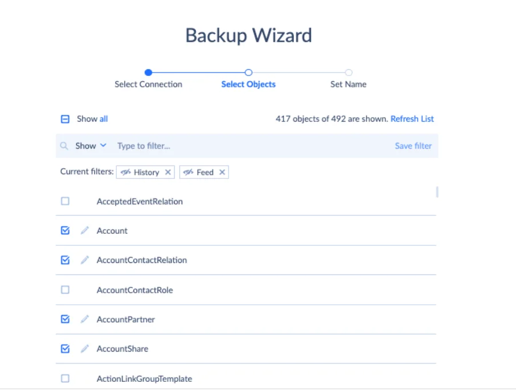Go to the Select Connection step
The image size is (516, 391).
148,85
